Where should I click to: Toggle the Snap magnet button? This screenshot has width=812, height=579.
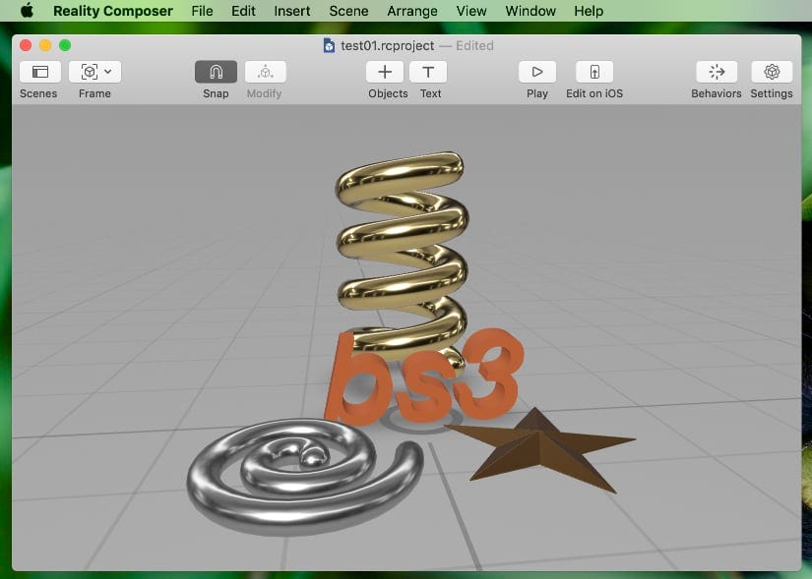[216, 72]
